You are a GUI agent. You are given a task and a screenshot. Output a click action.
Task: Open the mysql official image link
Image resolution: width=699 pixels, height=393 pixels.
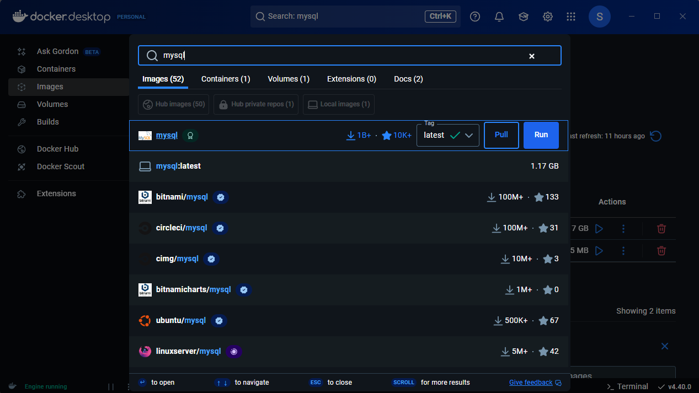(167, 135)
